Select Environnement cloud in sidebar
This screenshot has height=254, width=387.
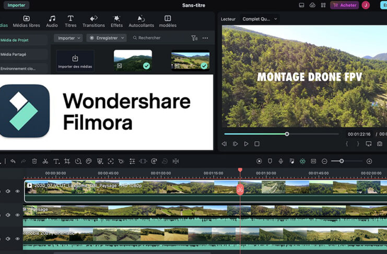23,68
